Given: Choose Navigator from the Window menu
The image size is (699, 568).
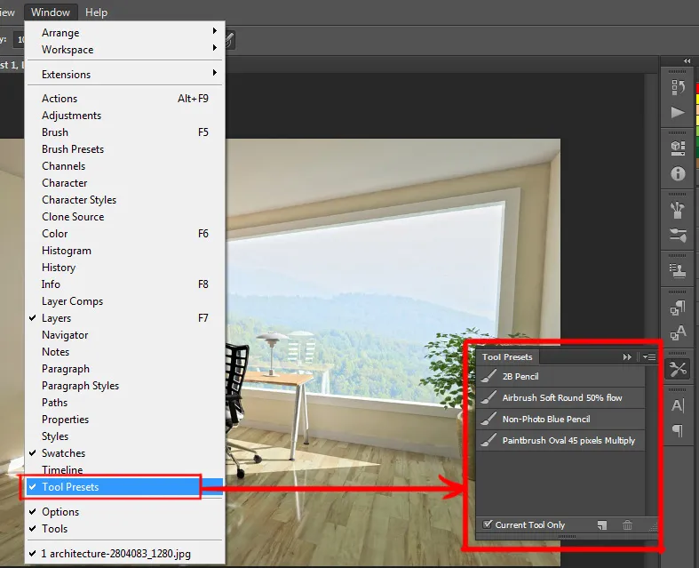Looking at the screenshot, I should tap(125, 335).
